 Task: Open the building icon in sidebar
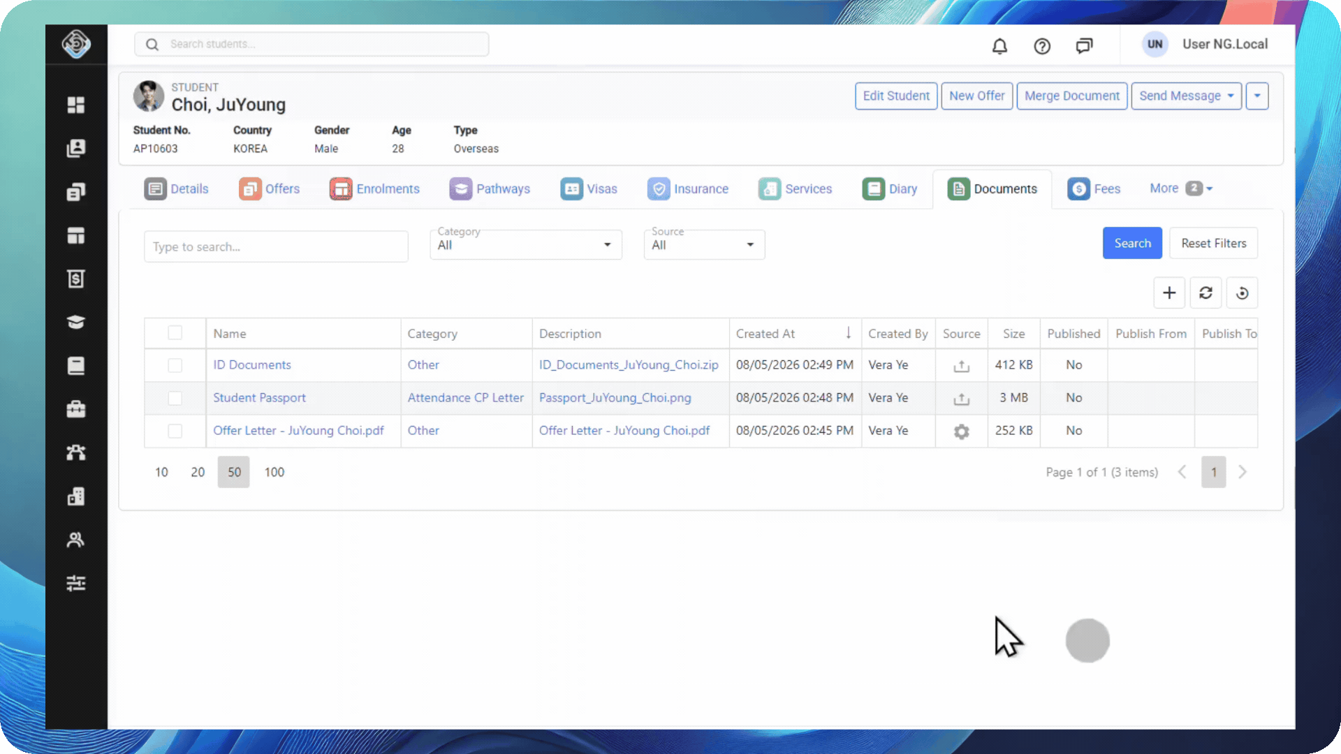click(76, 496)
